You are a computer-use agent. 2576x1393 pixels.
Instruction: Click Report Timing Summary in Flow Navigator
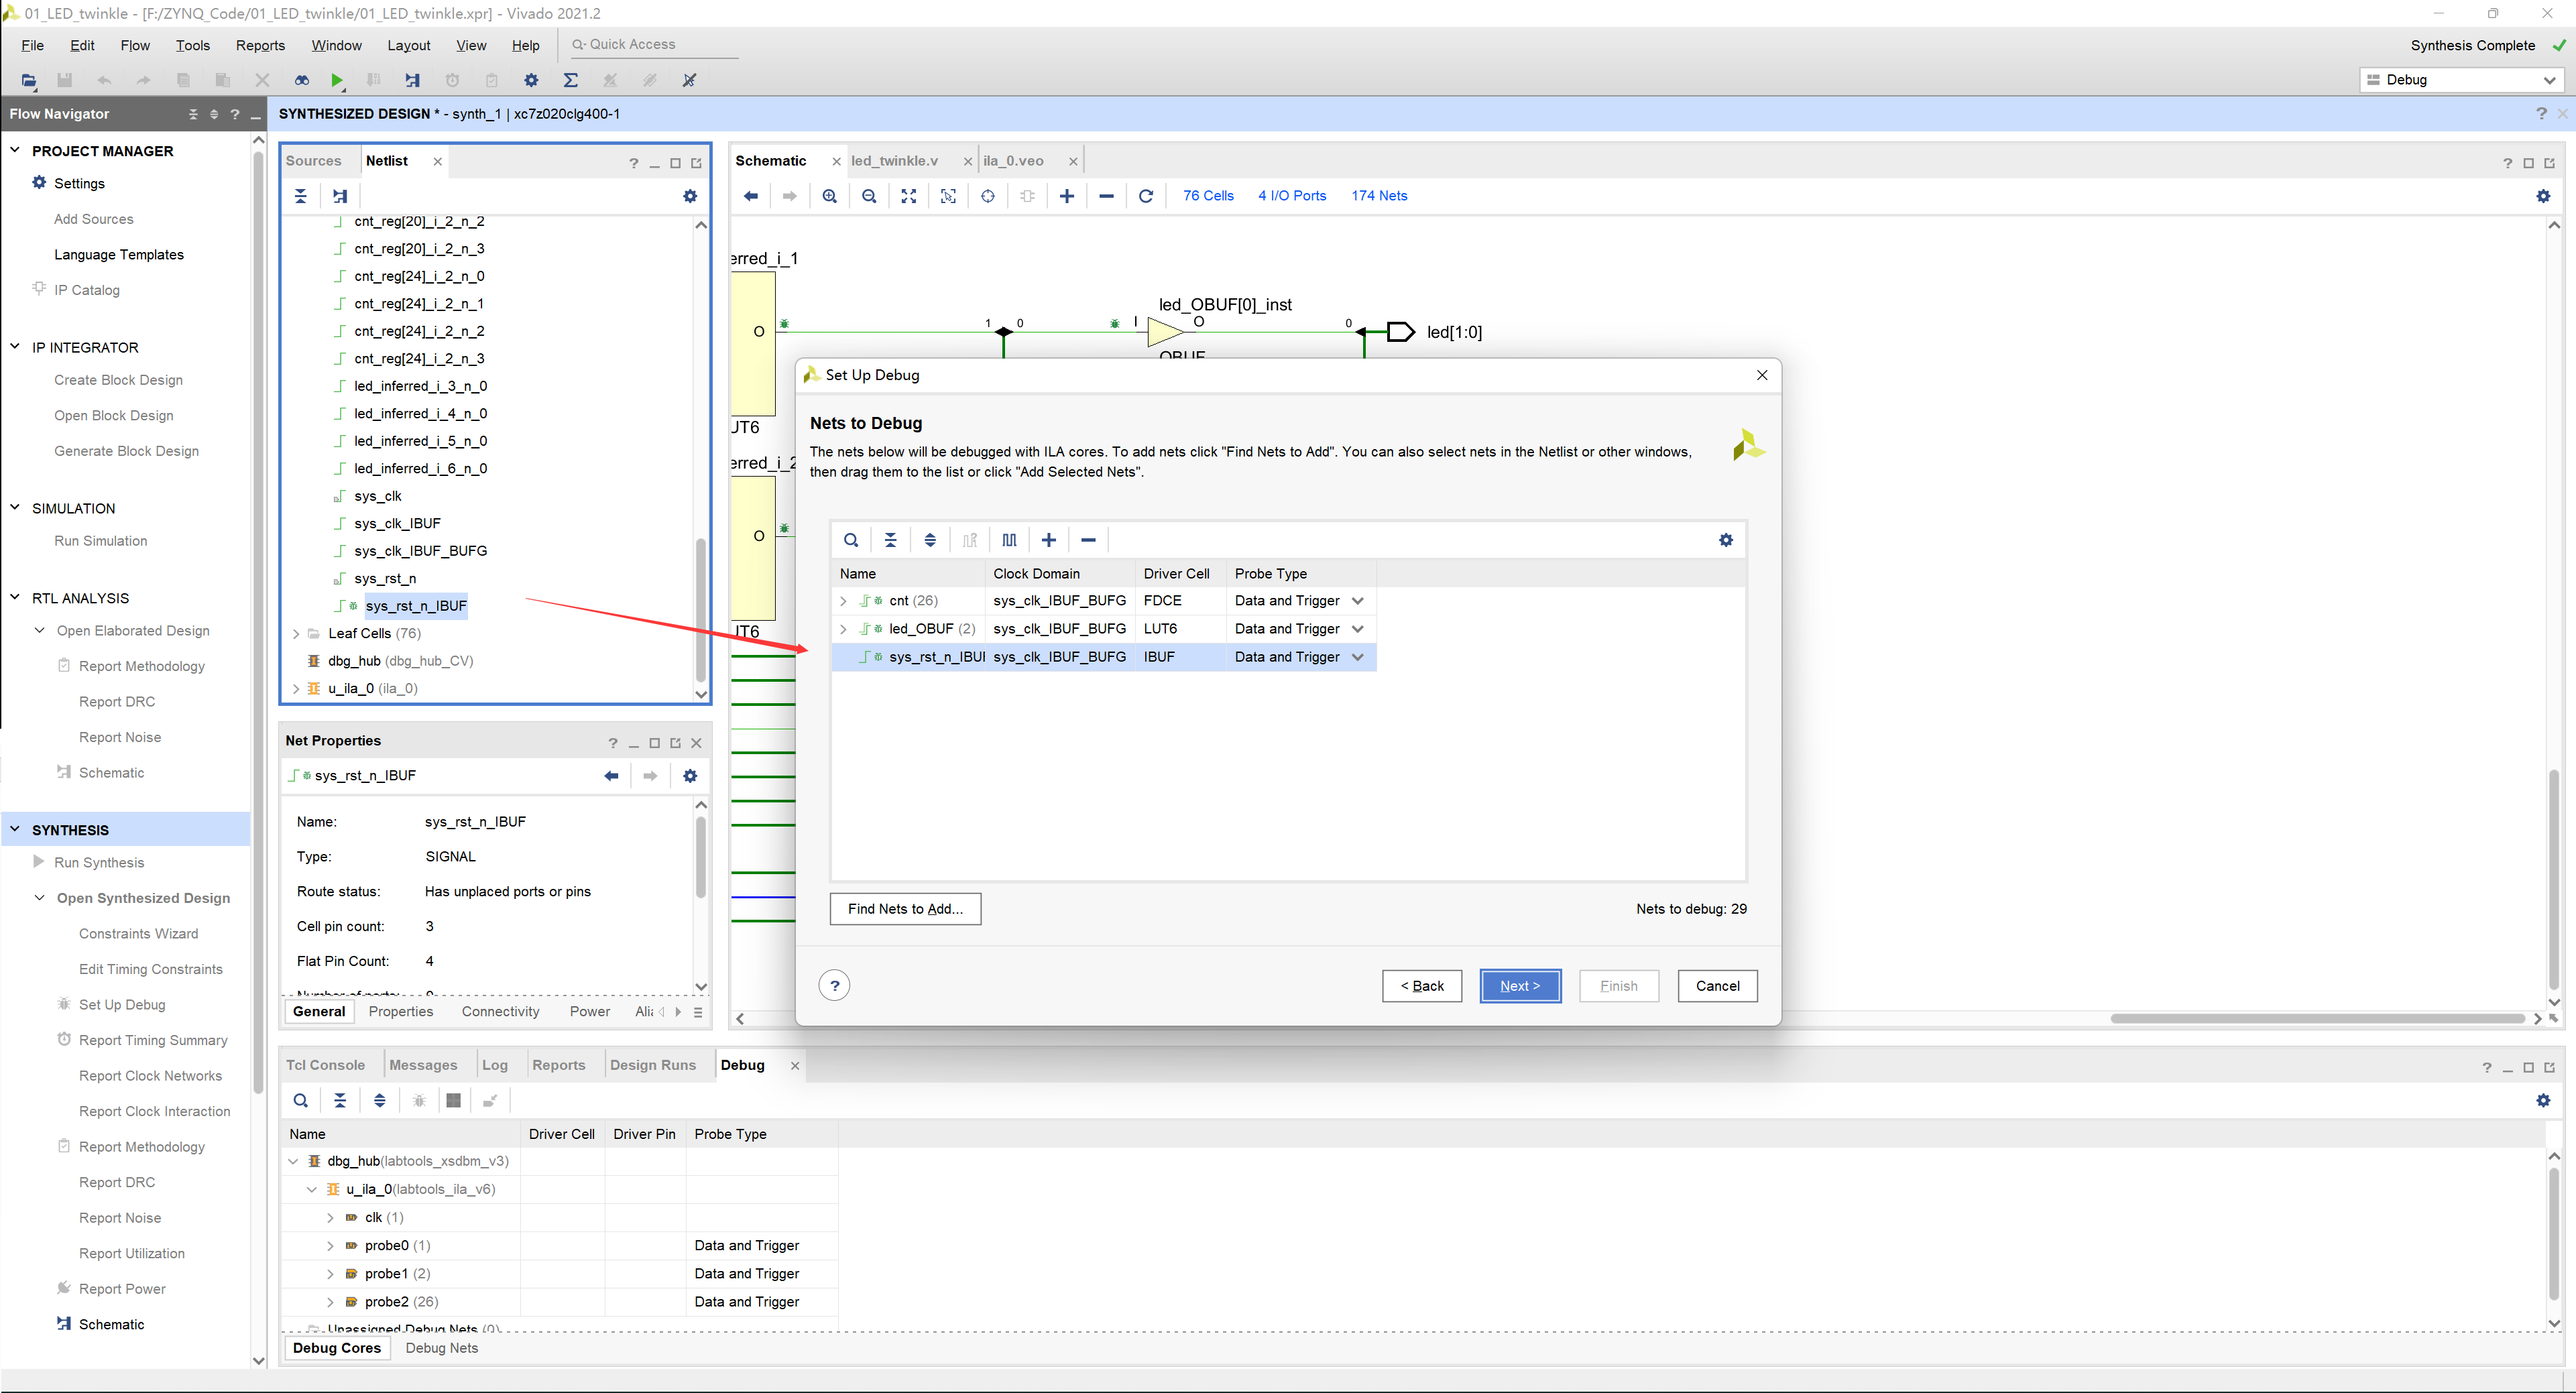(x=153, y=1040)
